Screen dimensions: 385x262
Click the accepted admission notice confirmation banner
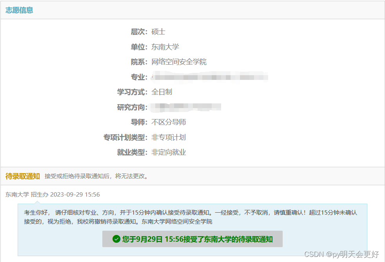point(192,239)
